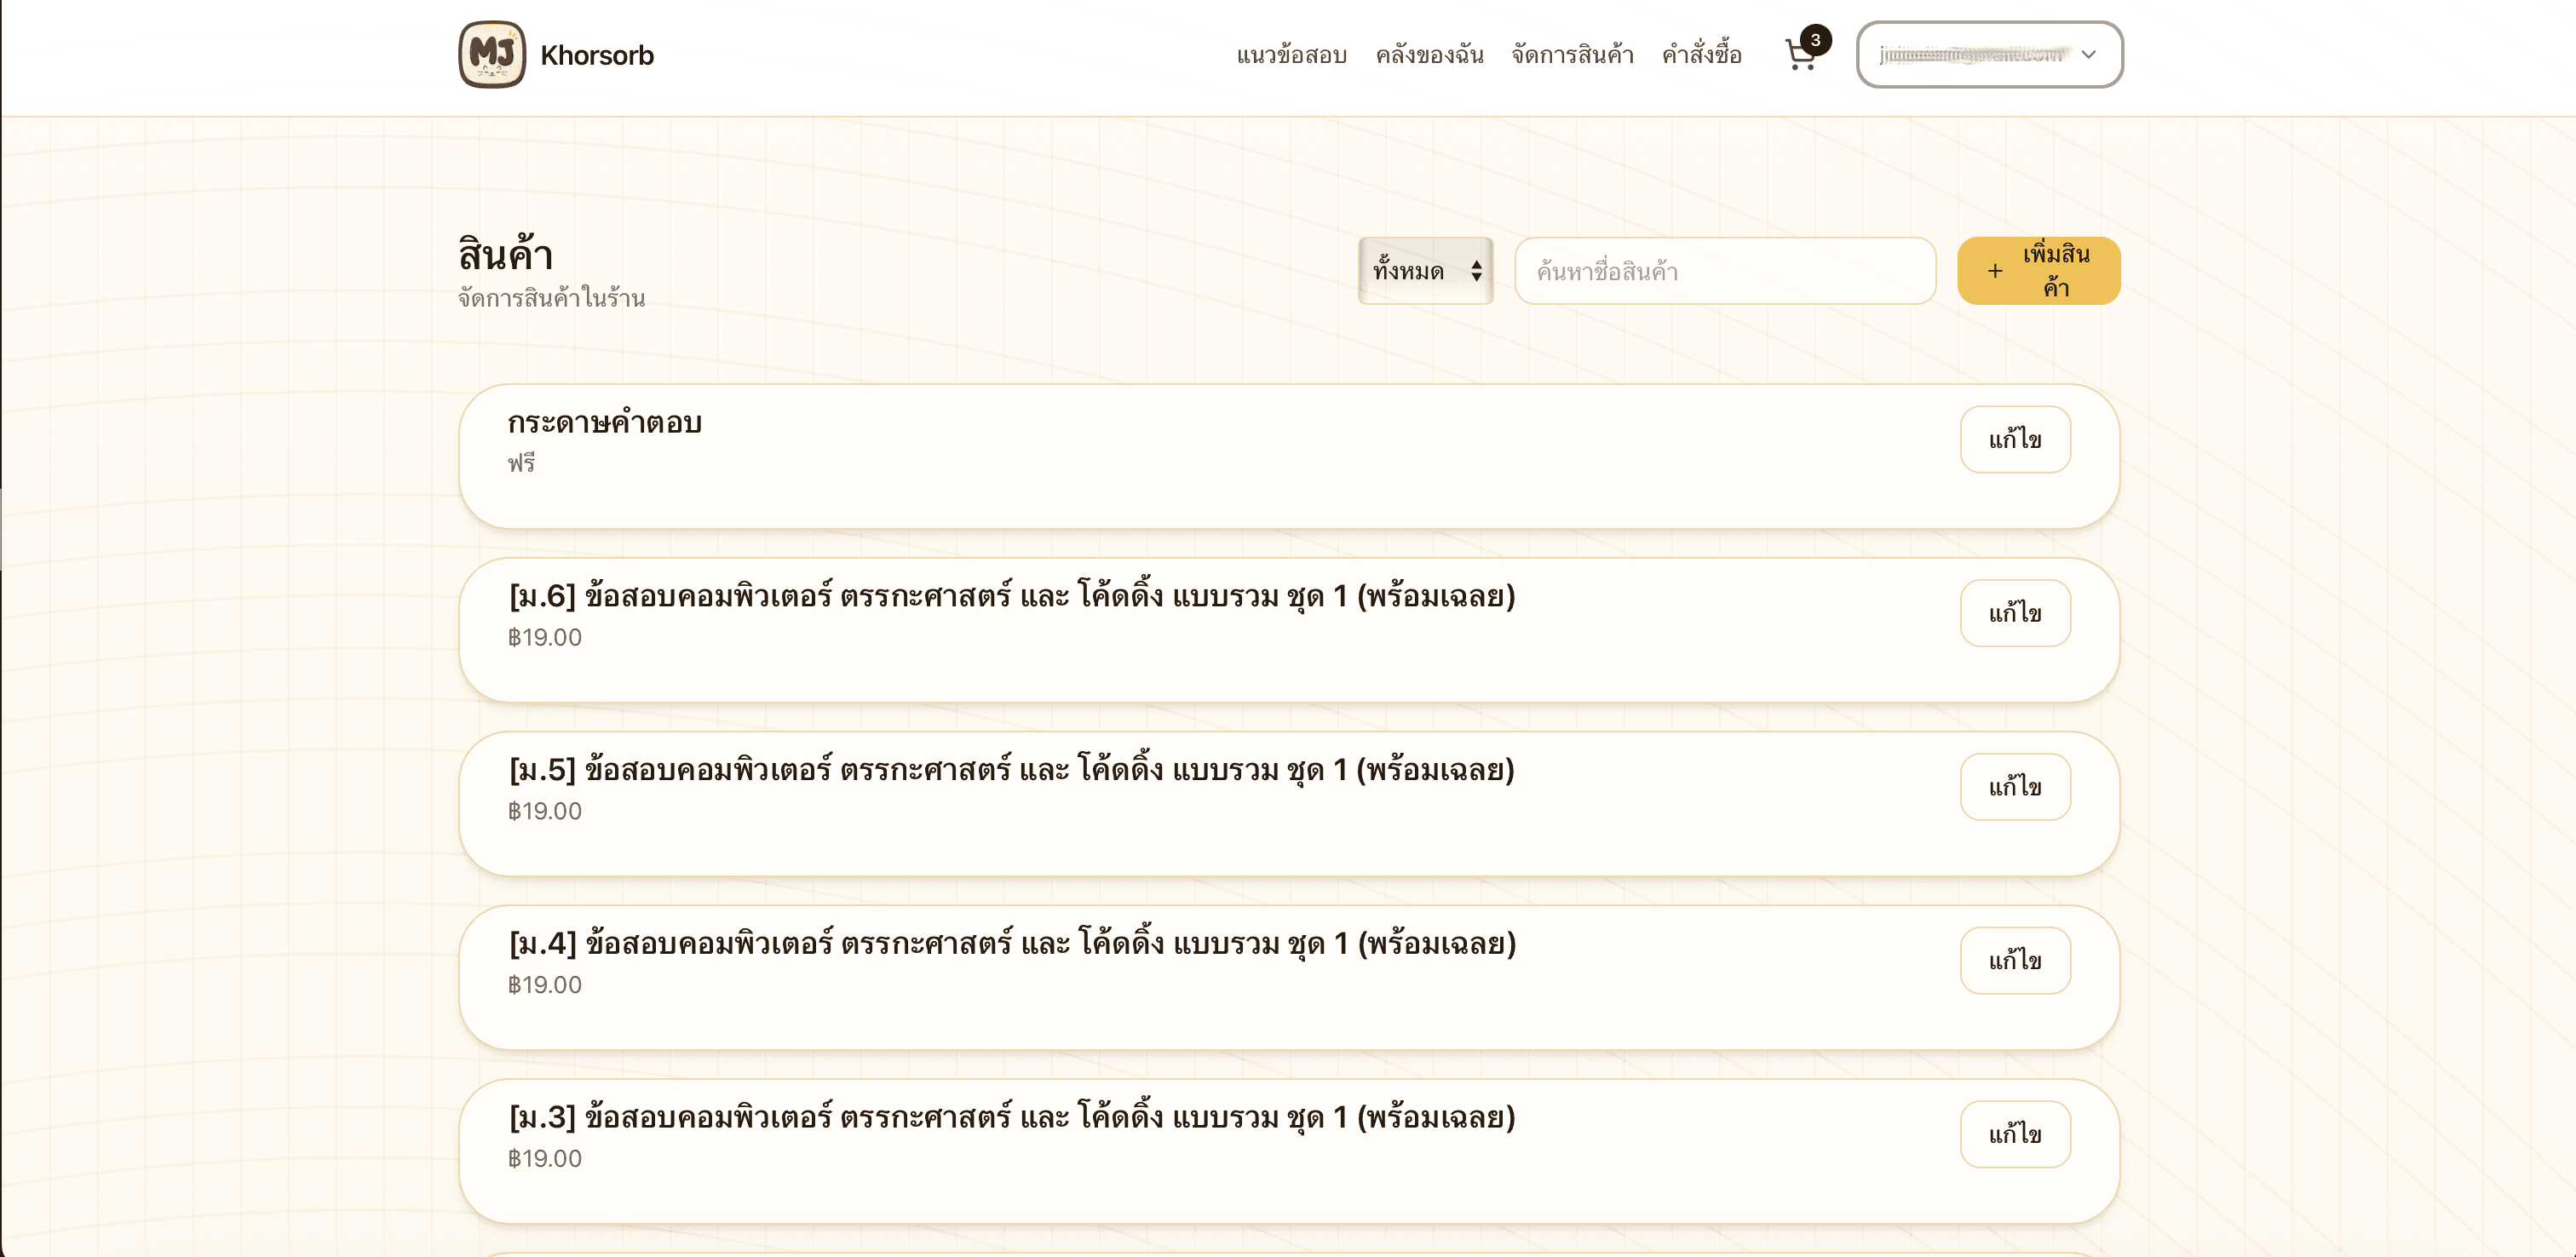
Task: Click the ฿19.00 price under [ม.3]
Action: pos(544,1158)
